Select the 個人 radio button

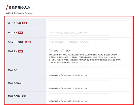click(50, 51)
